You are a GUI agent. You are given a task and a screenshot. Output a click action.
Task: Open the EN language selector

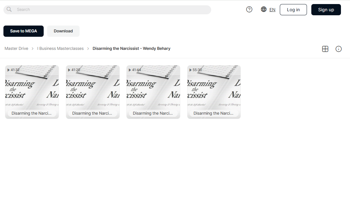(272, 10)
